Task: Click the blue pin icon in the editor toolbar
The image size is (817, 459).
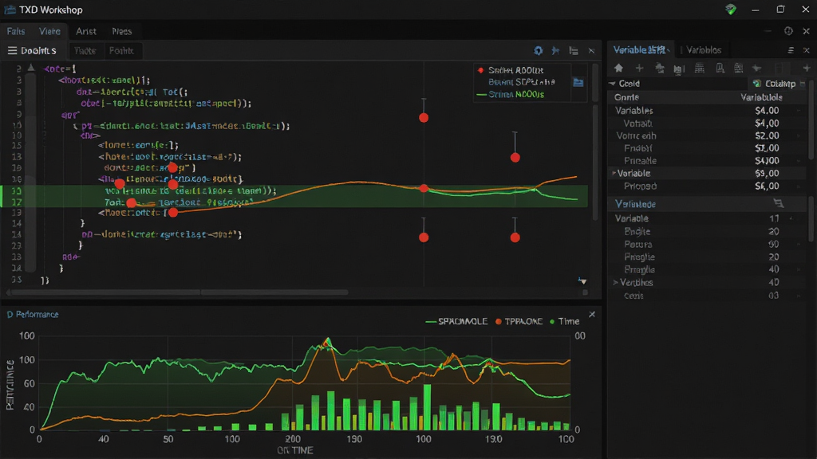Action: pos(556,50)
